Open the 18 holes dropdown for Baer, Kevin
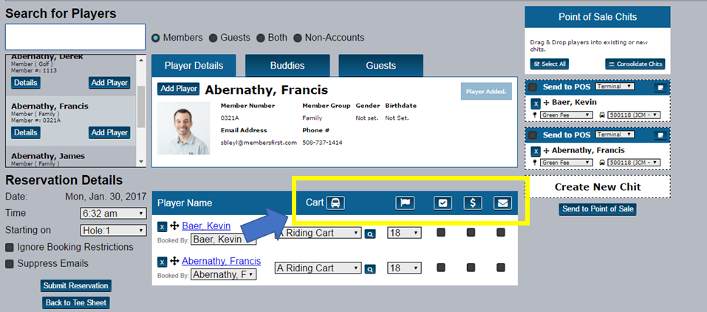The height and width of the screenshot is (312, 707). point(404,233)
